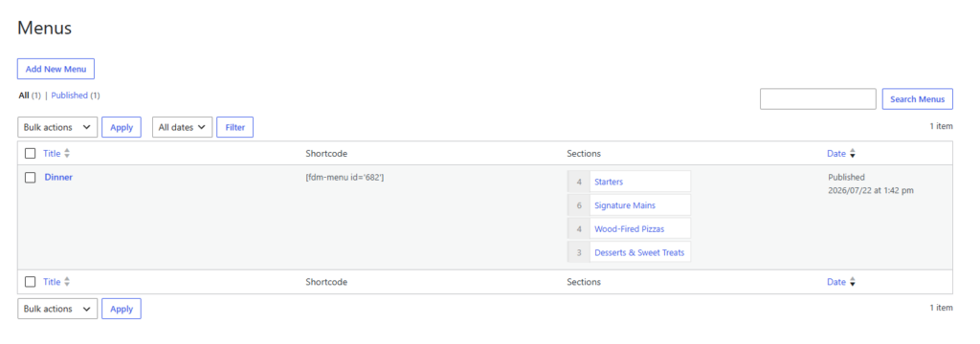The height and width of the screenshot is (344, 980).
Task: Toggle select-all checkbox in table header
Action: (30, 154)
